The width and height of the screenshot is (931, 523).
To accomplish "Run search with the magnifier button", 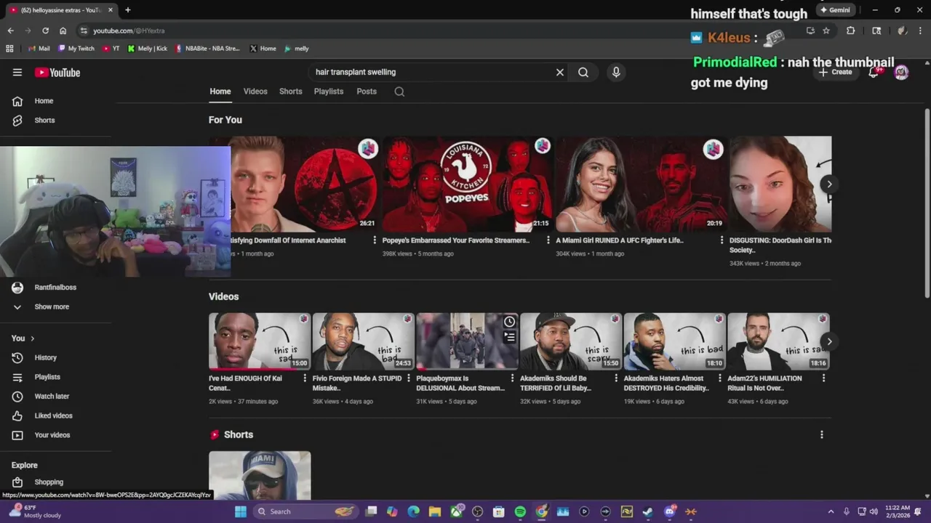I will pos(583,72).
